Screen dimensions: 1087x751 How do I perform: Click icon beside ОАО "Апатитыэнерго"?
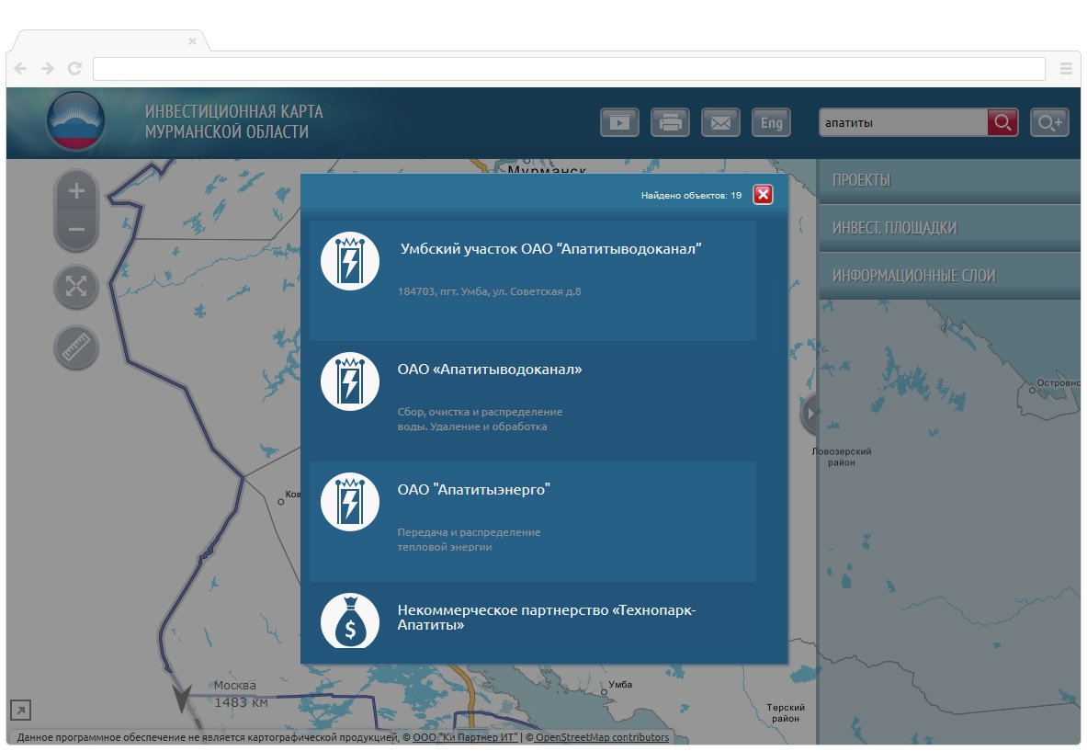[x=350, y=502]
